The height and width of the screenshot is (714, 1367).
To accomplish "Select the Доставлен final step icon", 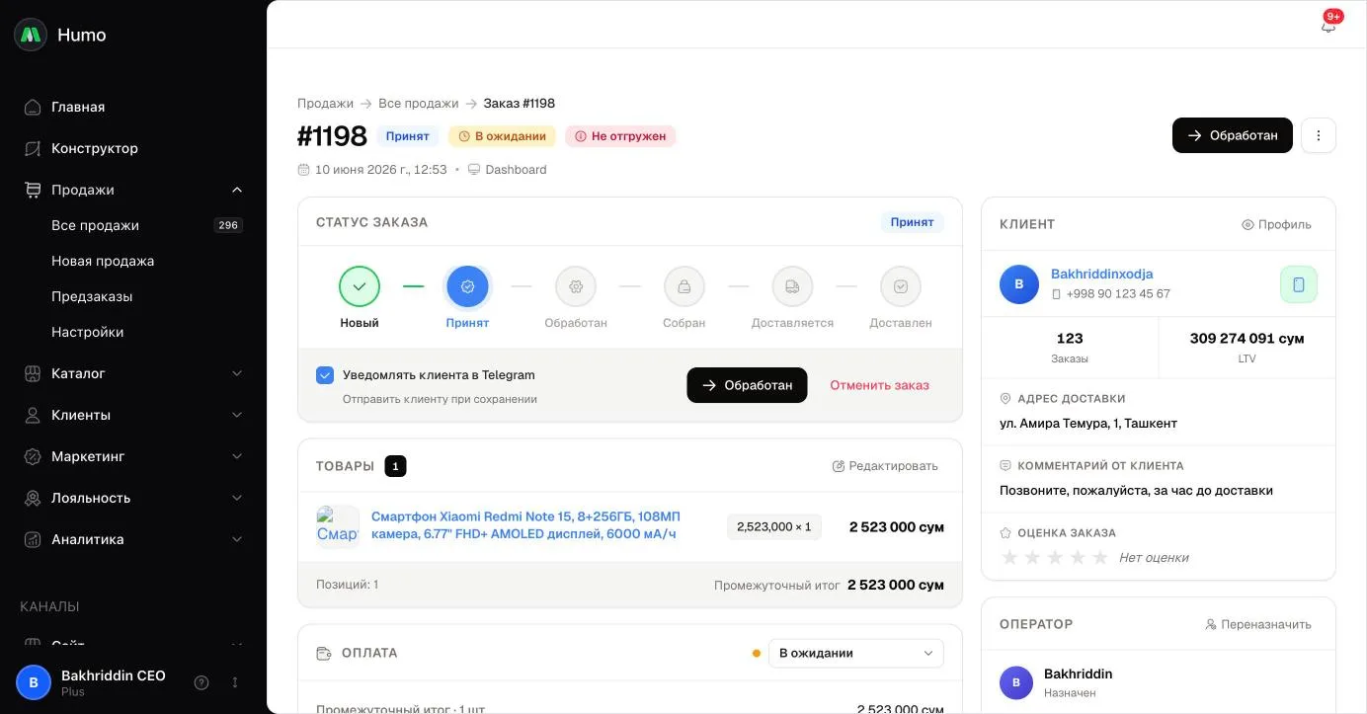I will pyautogui.click(x=901, y=286).
